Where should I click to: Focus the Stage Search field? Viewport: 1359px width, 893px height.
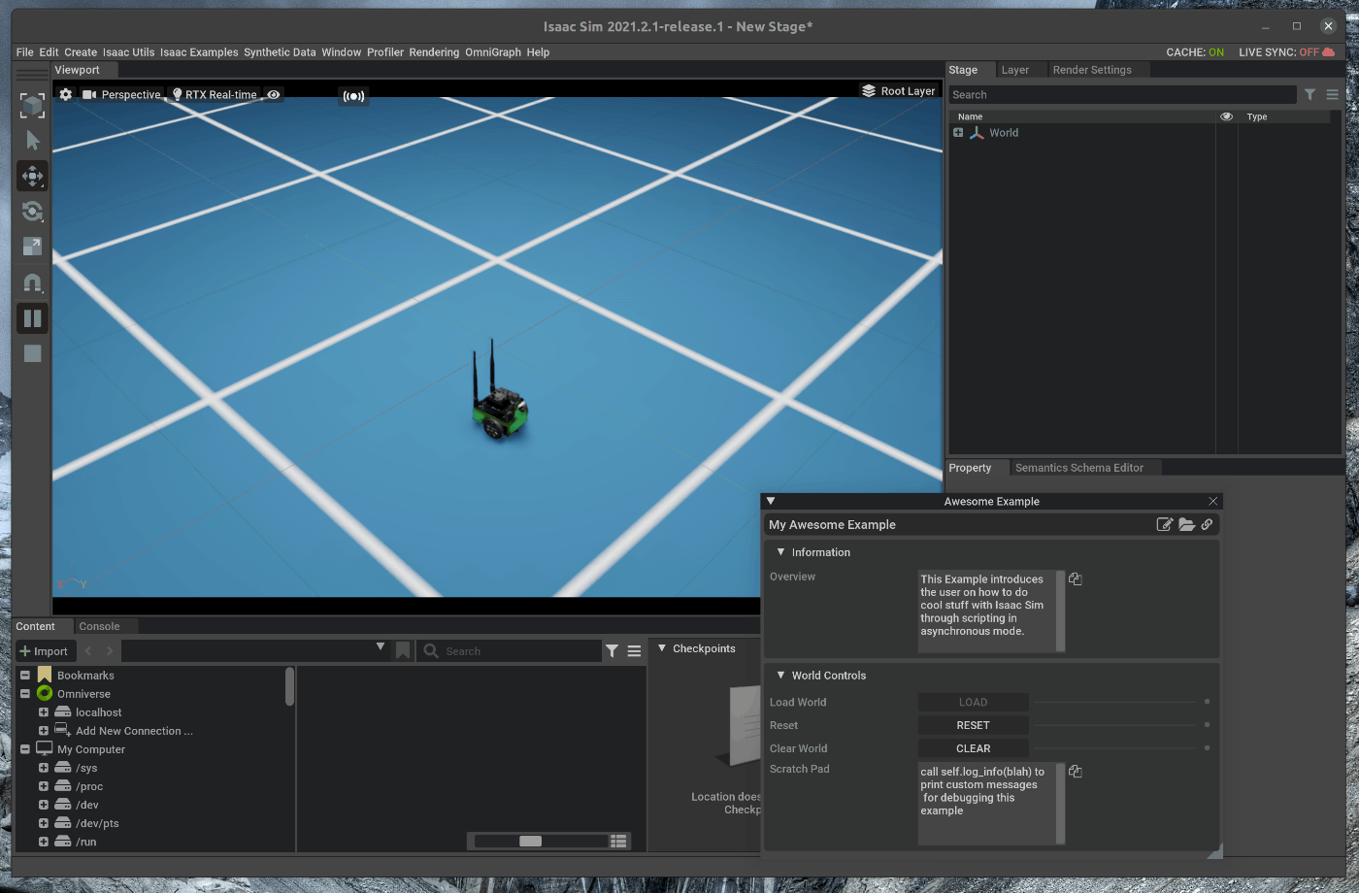pos(1122,94)
